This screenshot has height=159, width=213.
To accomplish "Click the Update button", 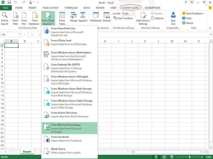I will tap(157, 13).
